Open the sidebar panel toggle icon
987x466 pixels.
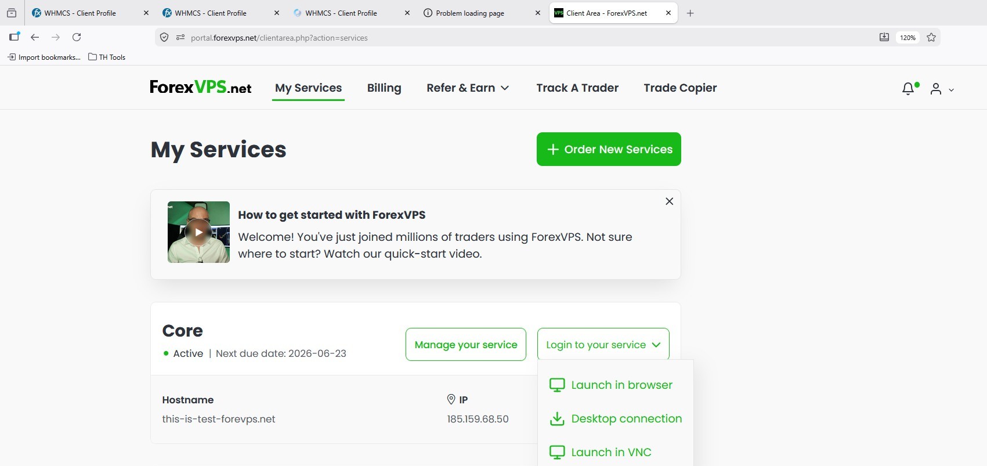pos(15,37)
